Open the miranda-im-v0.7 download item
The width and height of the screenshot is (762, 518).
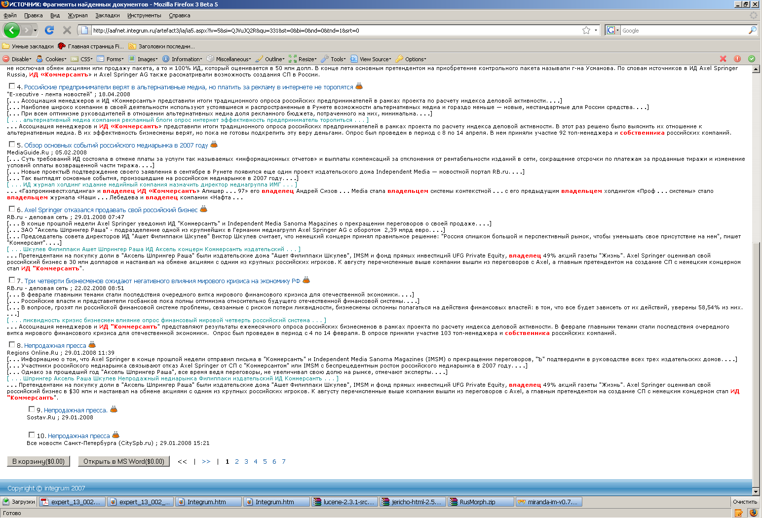point(548,502)
